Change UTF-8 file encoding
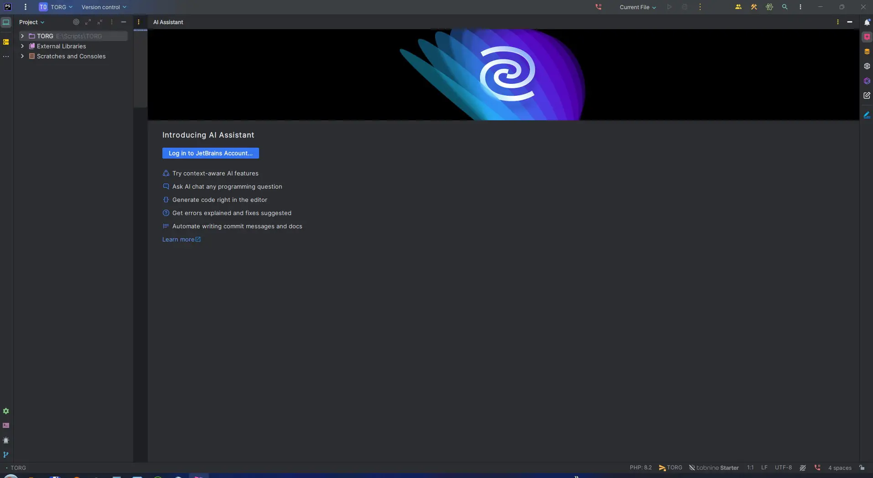This screenshot has height=478, width=873. pos(783,468)
